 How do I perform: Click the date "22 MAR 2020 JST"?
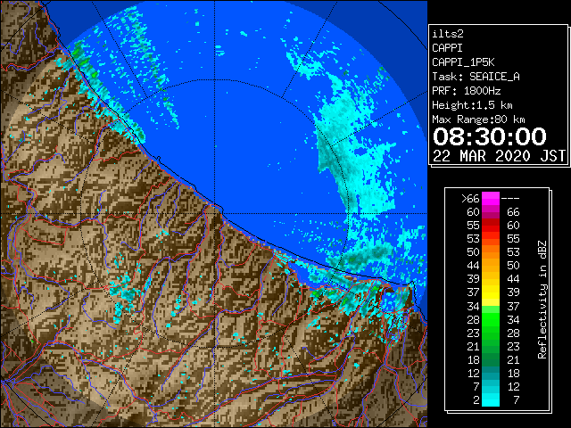[499, 156]
